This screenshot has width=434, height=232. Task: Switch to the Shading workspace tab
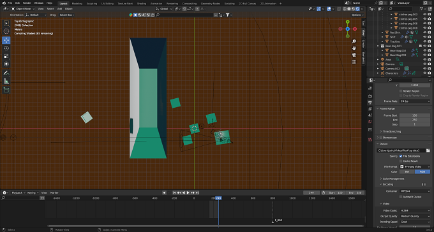pyautogui.click(x=142, y=4)
